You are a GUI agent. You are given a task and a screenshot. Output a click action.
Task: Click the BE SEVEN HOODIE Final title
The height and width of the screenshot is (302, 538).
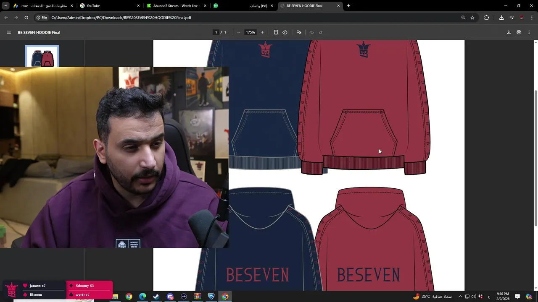[x=39, y=32]
